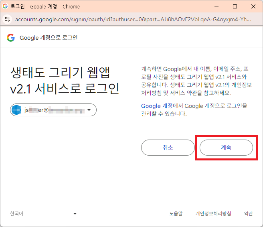263x227 pixels.
Task: Click the 취소 (Cancel) button
Action: click(x=168, y=148)
